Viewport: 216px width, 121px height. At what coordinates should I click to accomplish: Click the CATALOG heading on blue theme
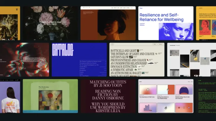[x=63, y=50]
